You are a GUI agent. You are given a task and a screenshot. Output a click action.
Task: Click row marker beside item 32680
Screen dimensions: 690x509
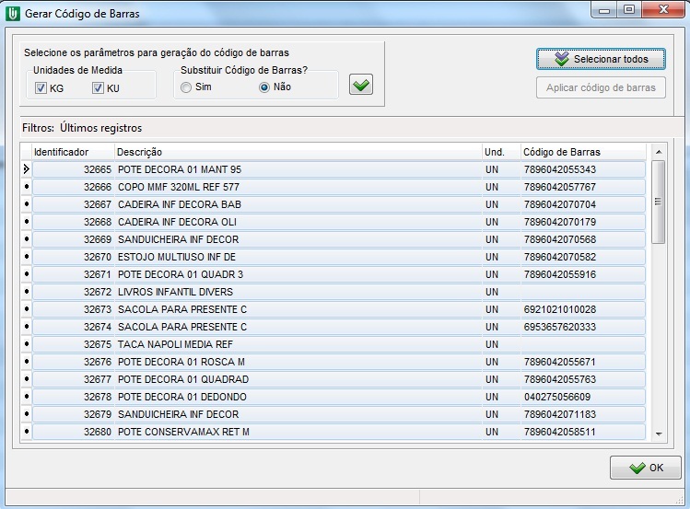(x=26, y=432)
